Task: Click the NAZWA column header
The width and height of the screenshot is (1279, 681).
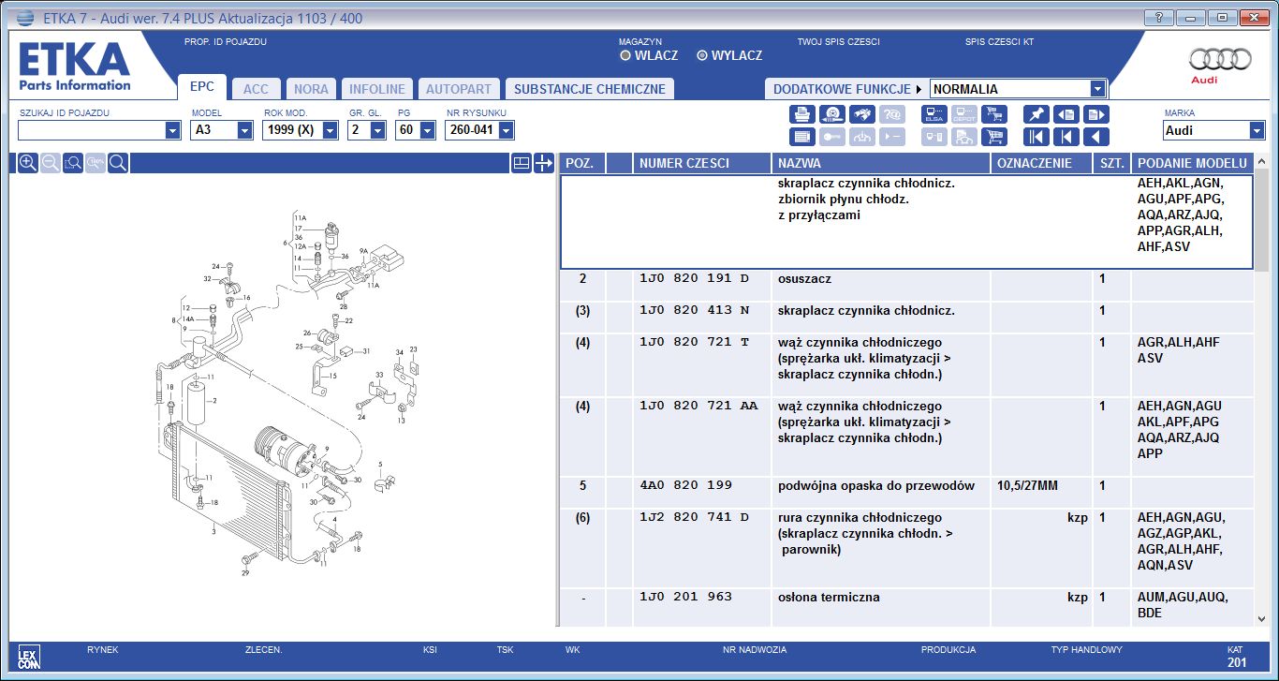Action: point(881,163)
